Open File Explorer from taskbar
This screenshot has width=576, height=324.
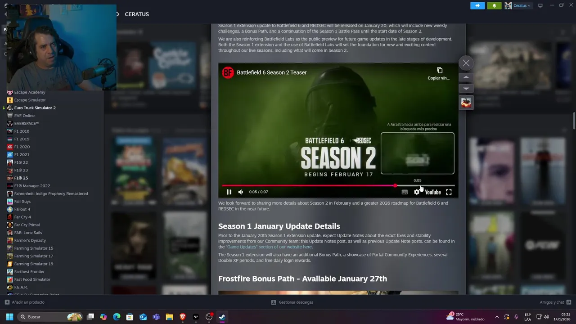pos(169,317)
